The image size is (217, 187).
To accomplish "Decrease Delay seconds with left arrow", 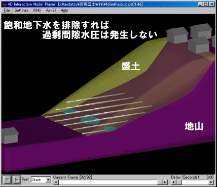I will pos(174,182).
